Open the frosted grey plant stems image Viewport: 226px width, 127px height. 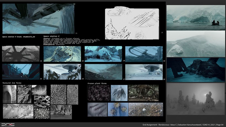pyautogui.click(x=98, y=110)
